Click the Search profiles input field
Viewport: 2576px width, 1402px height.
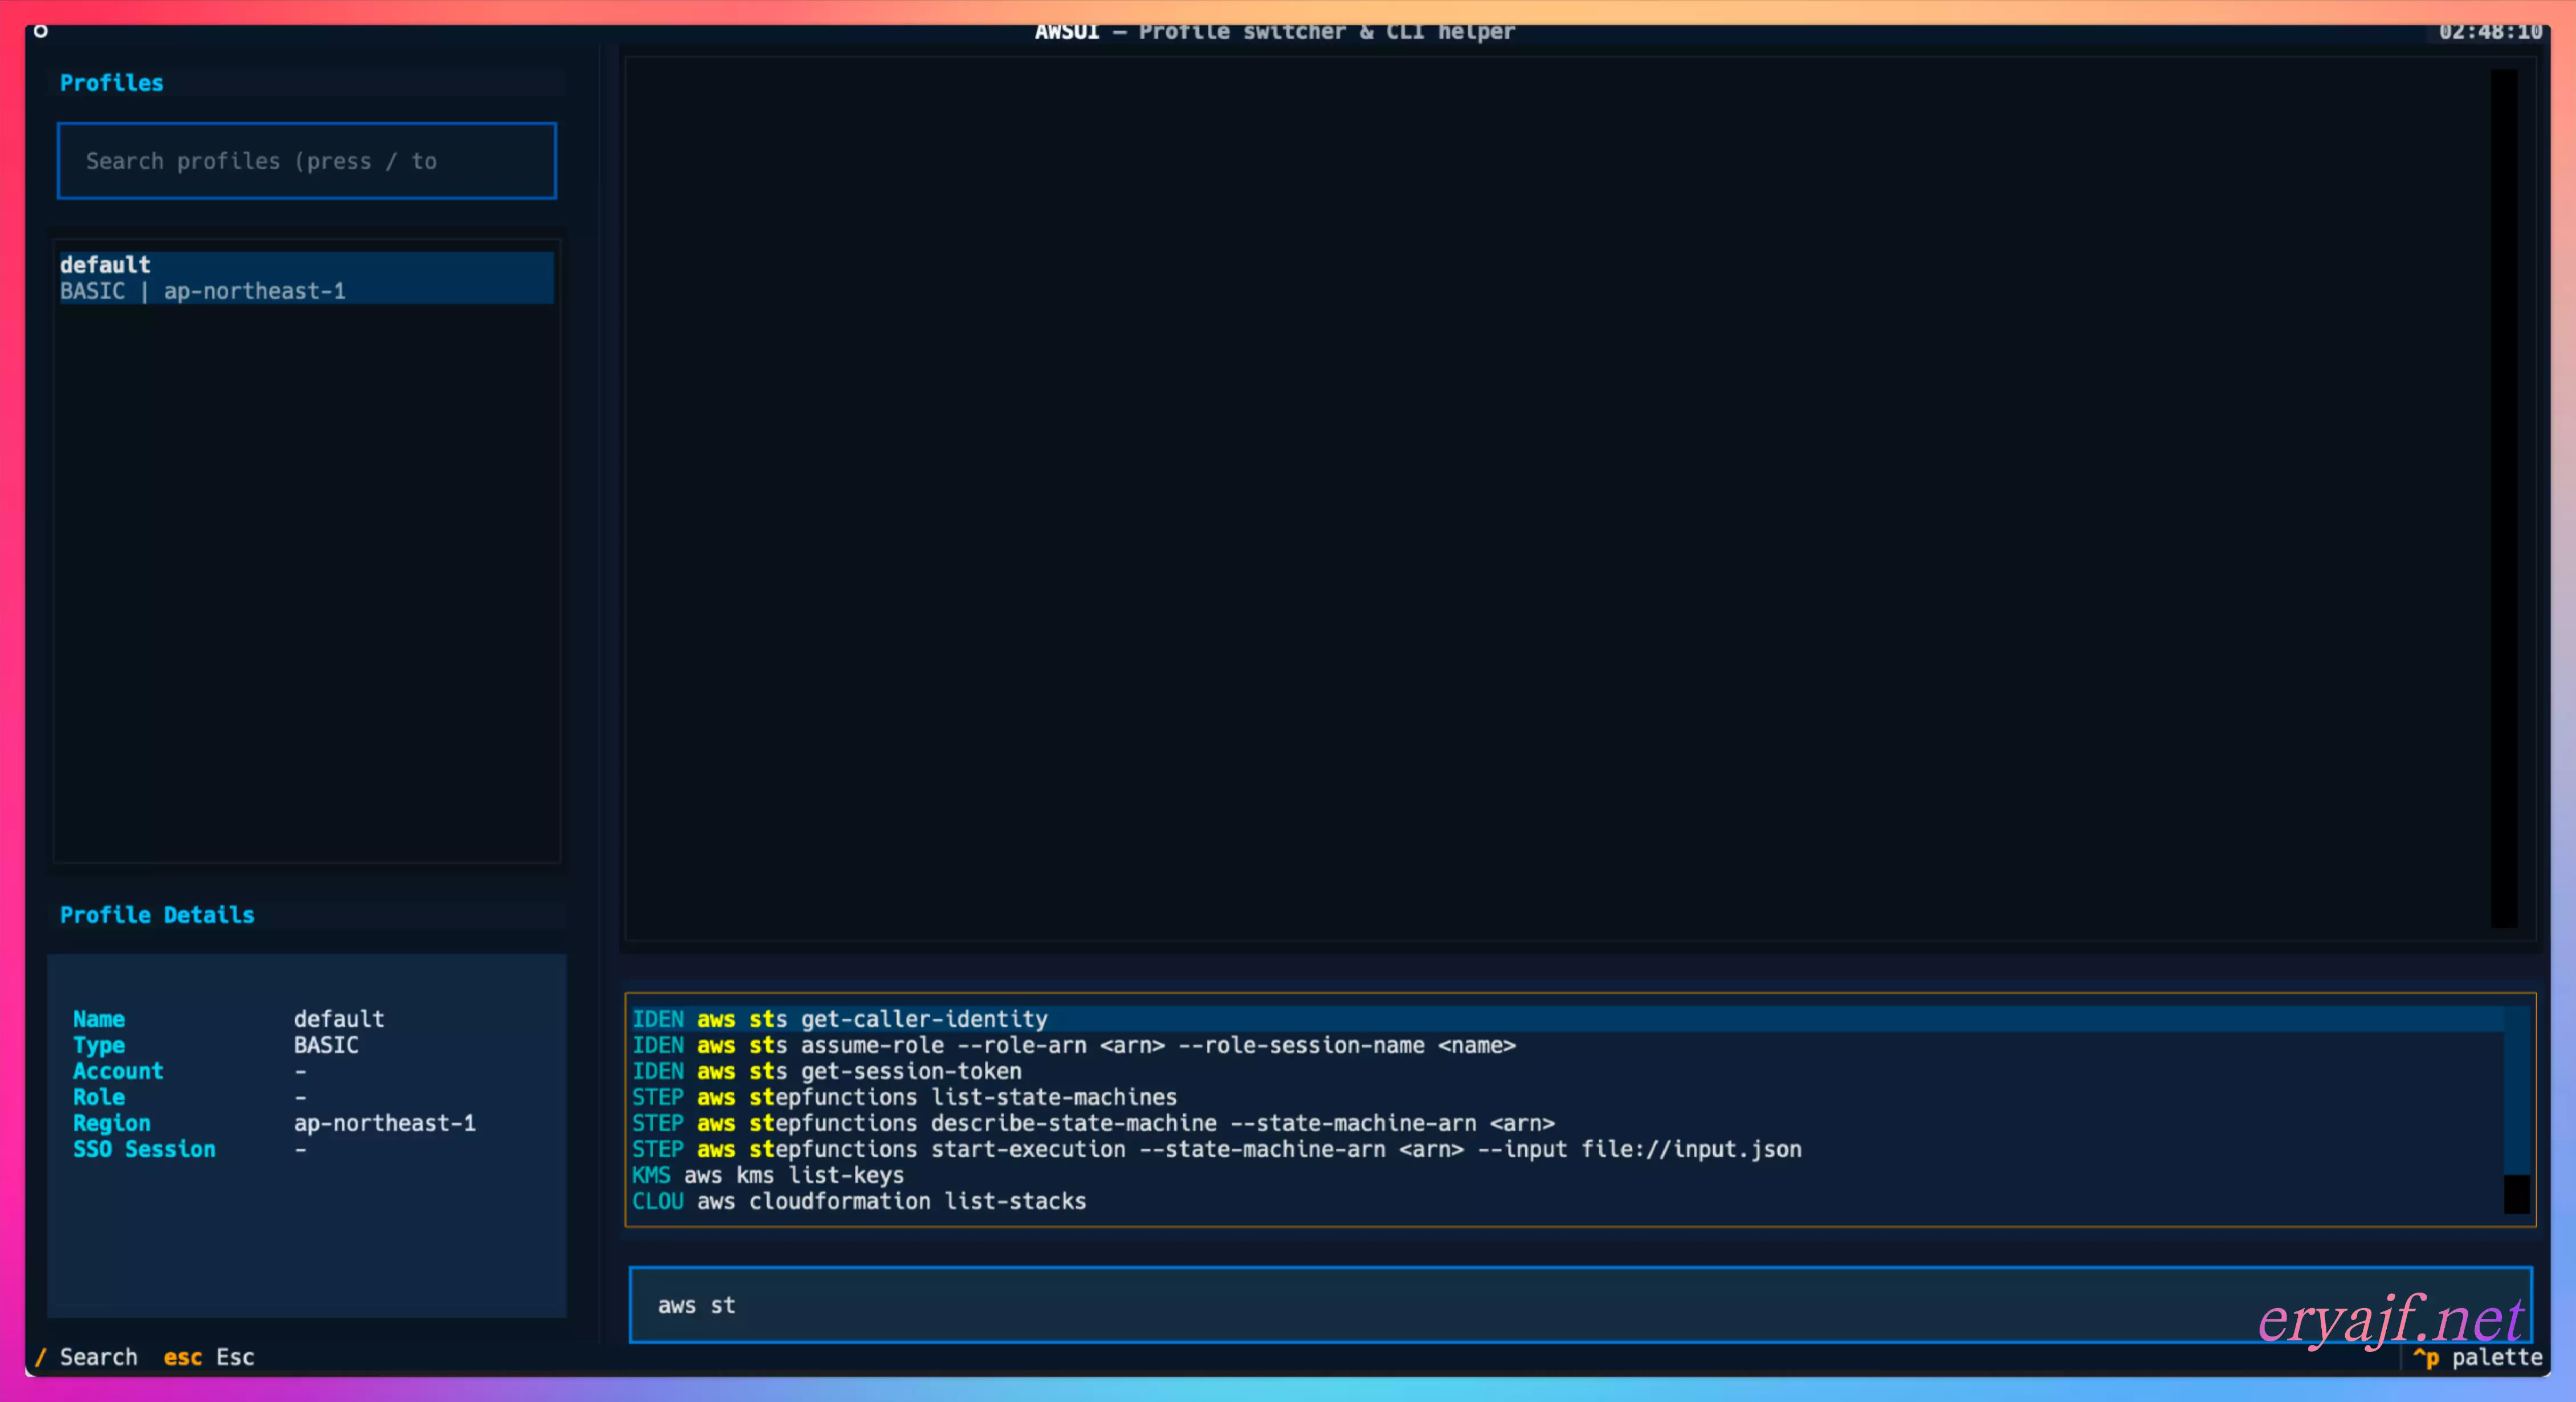point(306,161)
